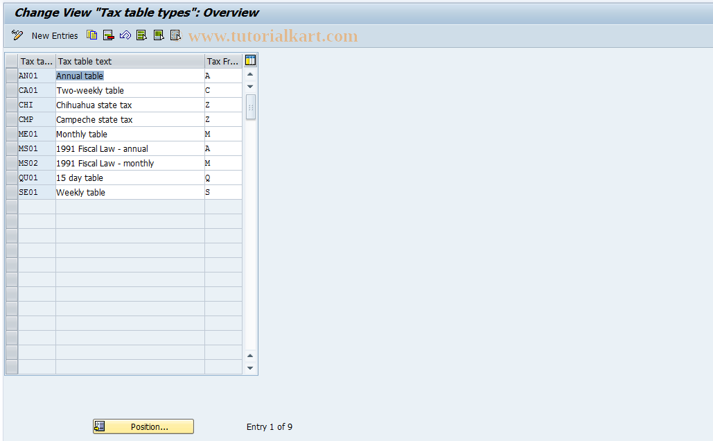Viewport: 713px width, 441px height.
Task: Click the Weekly table text cell
Action: pyautogui.click(x=130, y=192)
